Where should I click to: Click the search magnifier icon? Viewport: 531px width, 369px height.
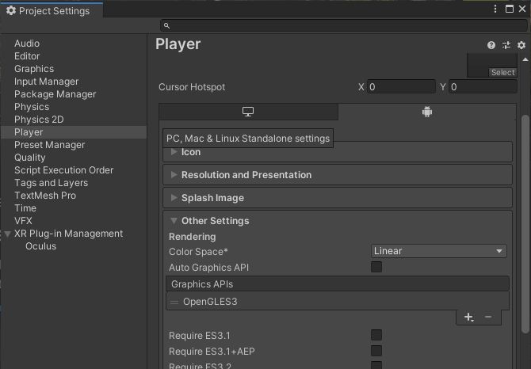pyautogui.click(x=166, y=25)
